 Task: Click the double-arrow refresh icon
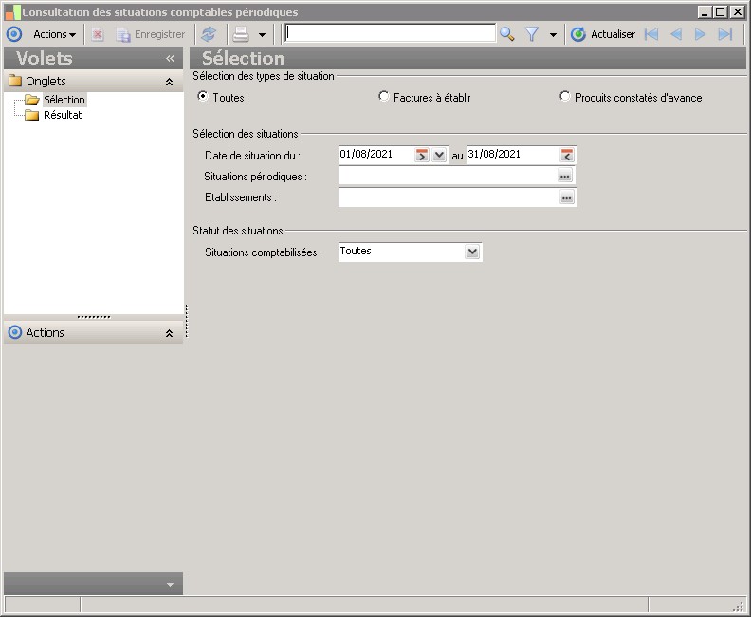click(209, 34)
